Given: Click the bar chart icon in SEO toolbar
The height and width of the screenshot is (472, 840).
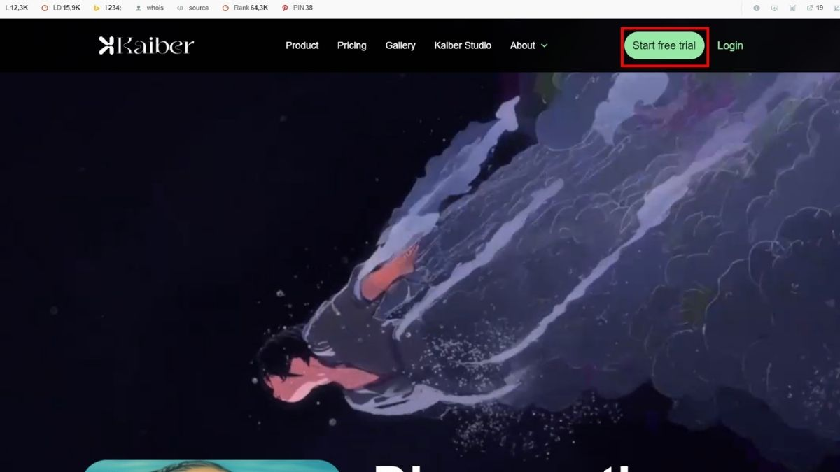Looking at the screenshot, I should coord(793,8).
